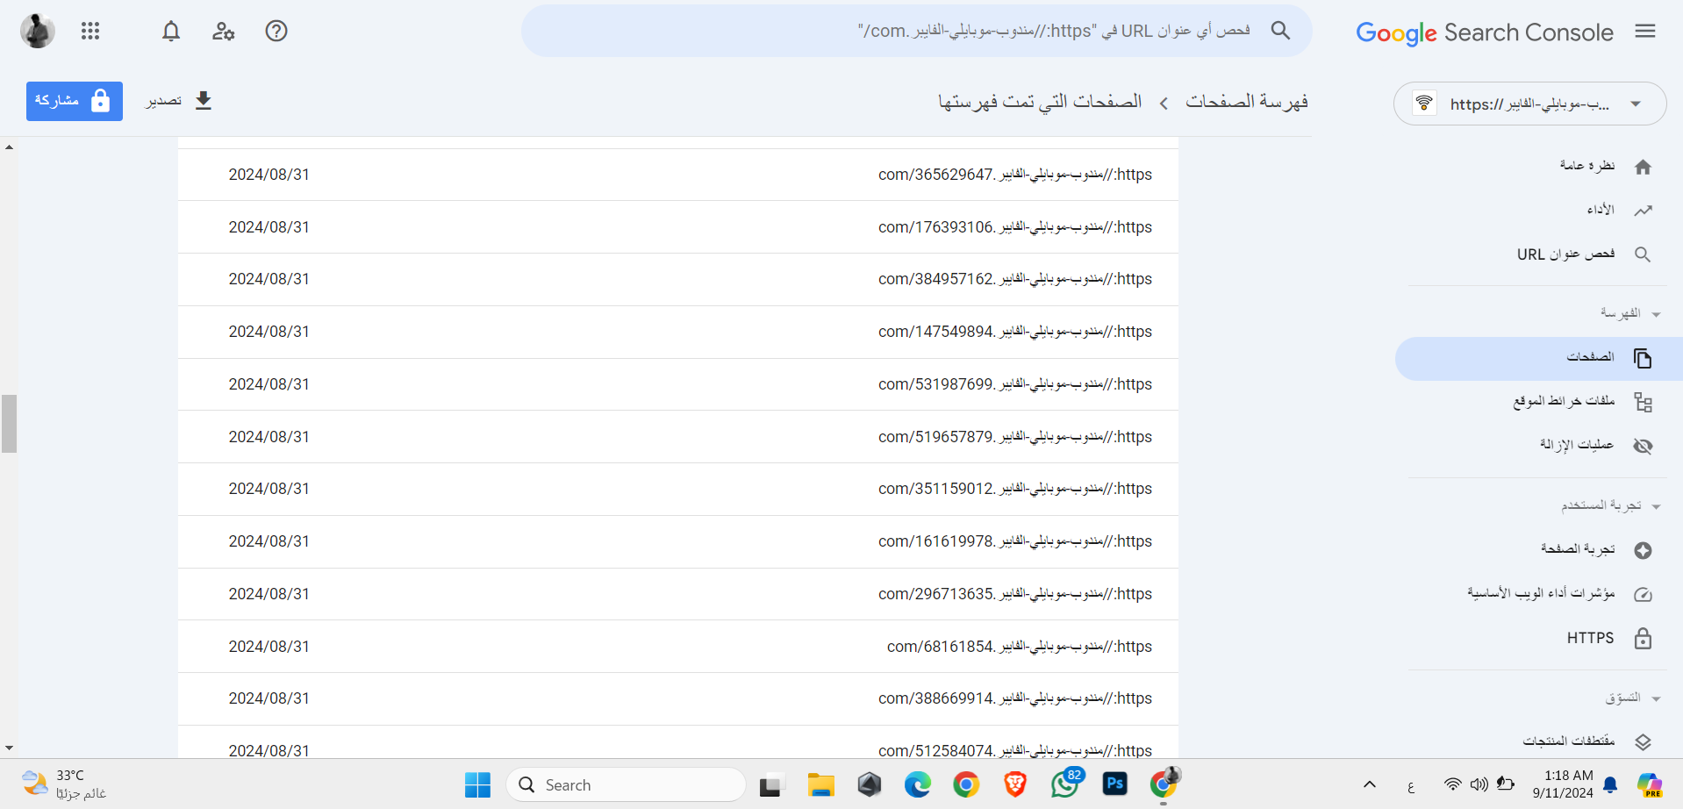Open the Google apps grid

[x=90, y=32]
